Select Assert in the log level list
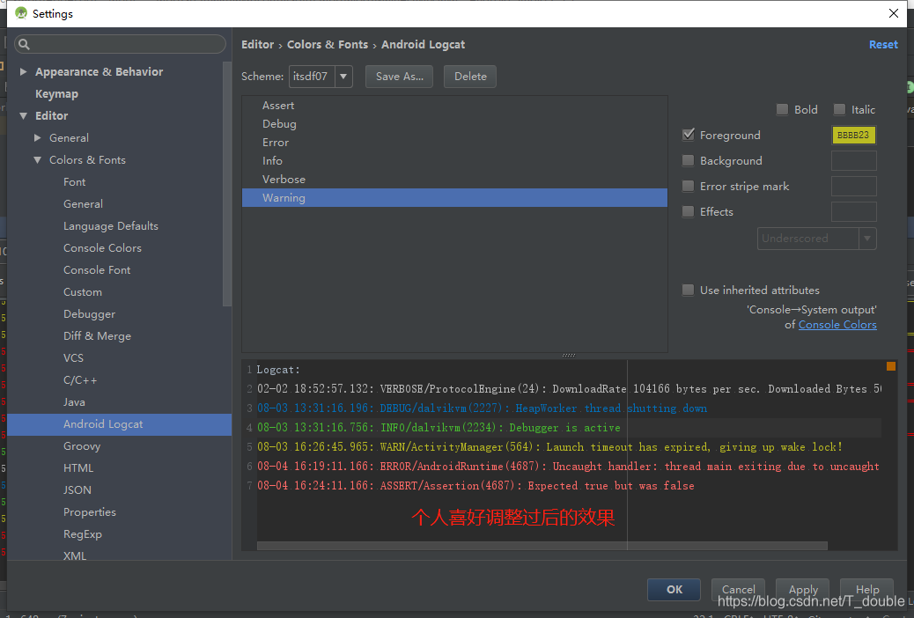The width and height of the screenshot is (914, 618). click(454, 106)
